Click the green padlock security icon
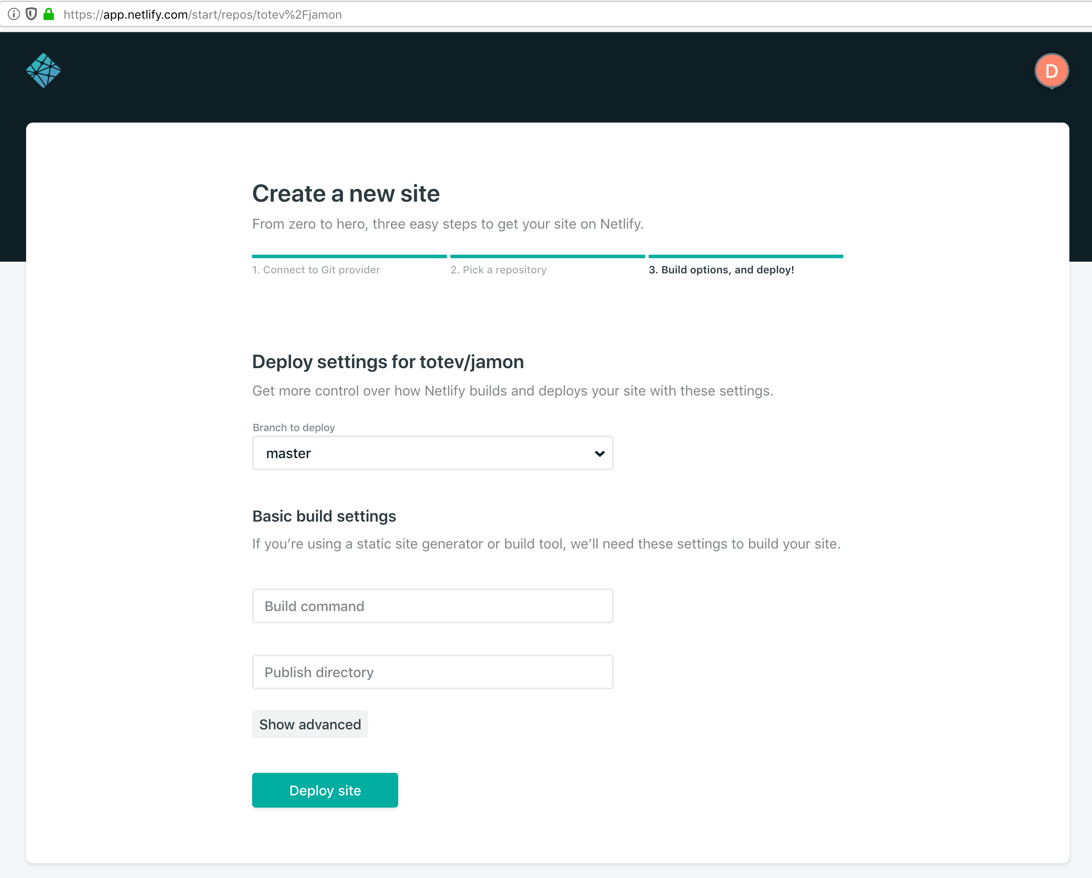Screen dimensions: 1092x878 49,14
